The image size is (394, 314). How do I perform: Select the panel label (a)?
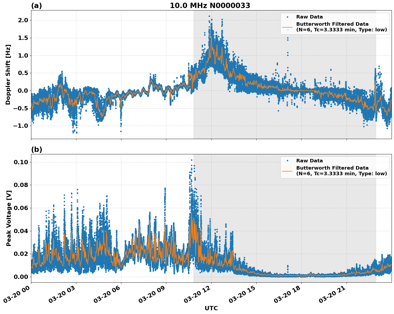(37, 5)
